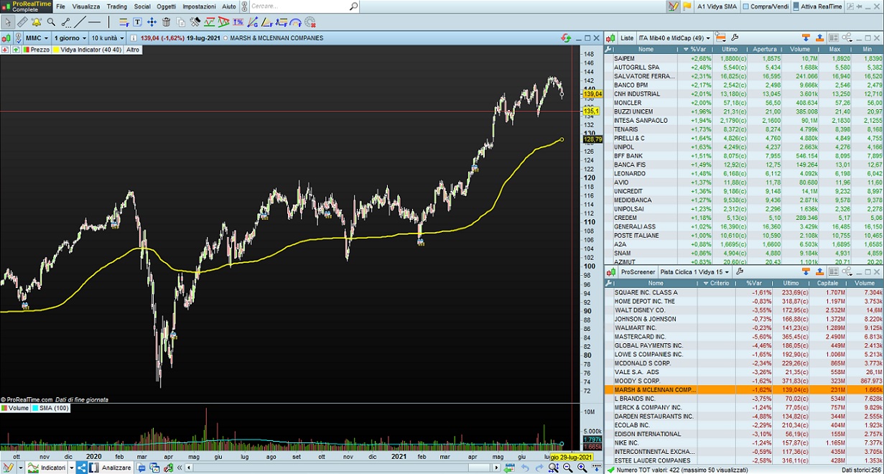884x474 pixels.
Task: Select the vertical line tool
Action: pos(108,22)
